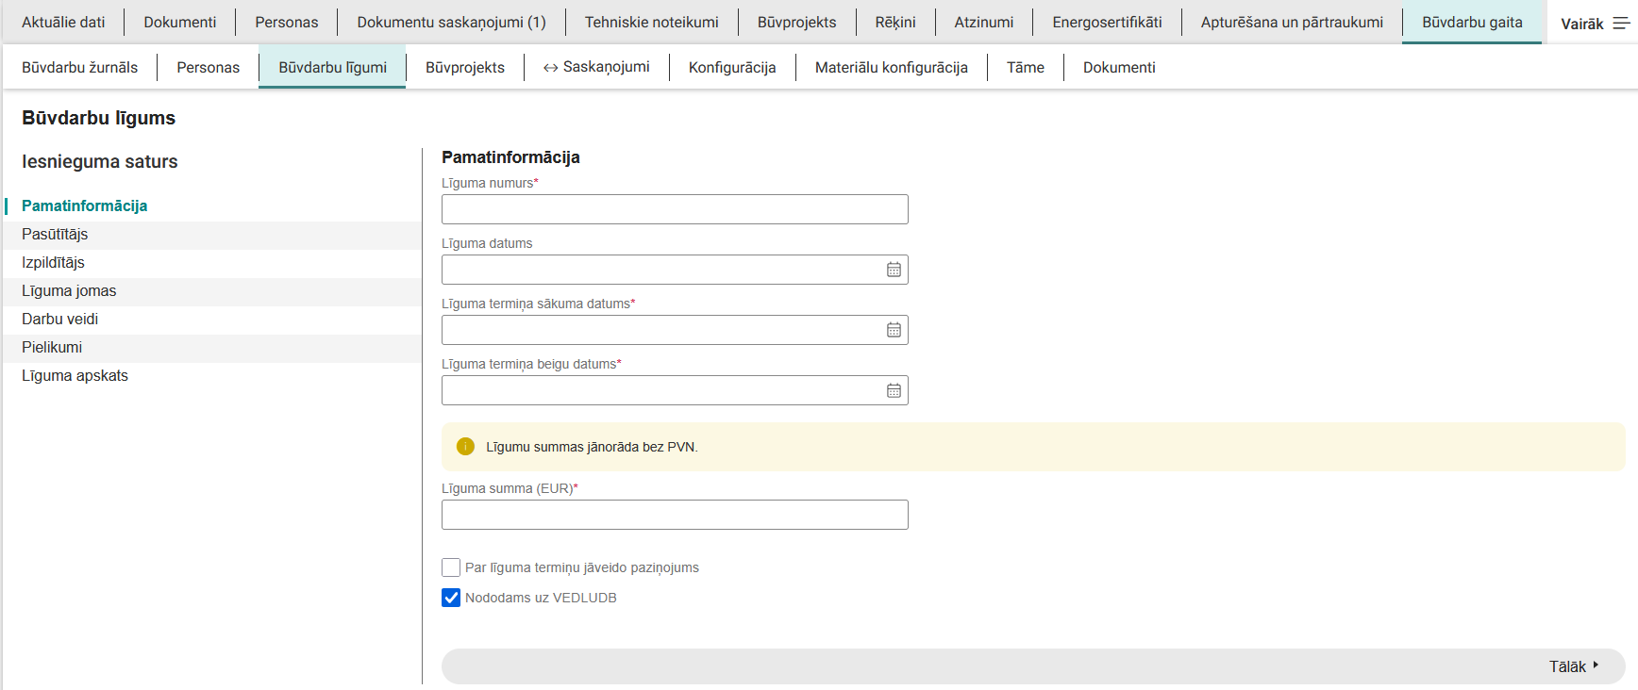This screenshot has width=1638, height=690.
Task: Go to Apturēšana un pārtraukumi tab
Action: tap(1292, 22)
